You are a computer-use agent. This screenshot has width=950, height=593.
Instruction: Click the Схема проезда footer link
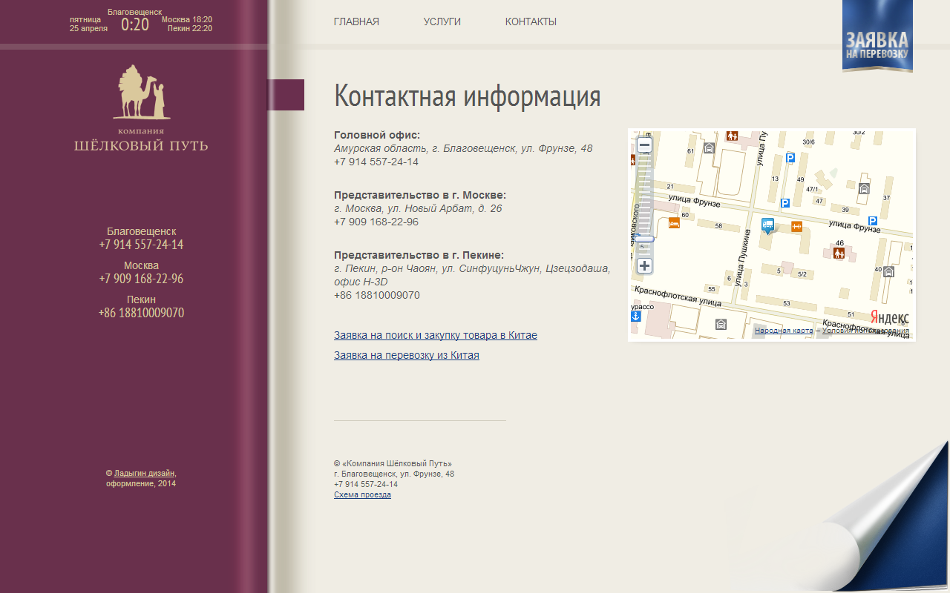coord(362,494)
